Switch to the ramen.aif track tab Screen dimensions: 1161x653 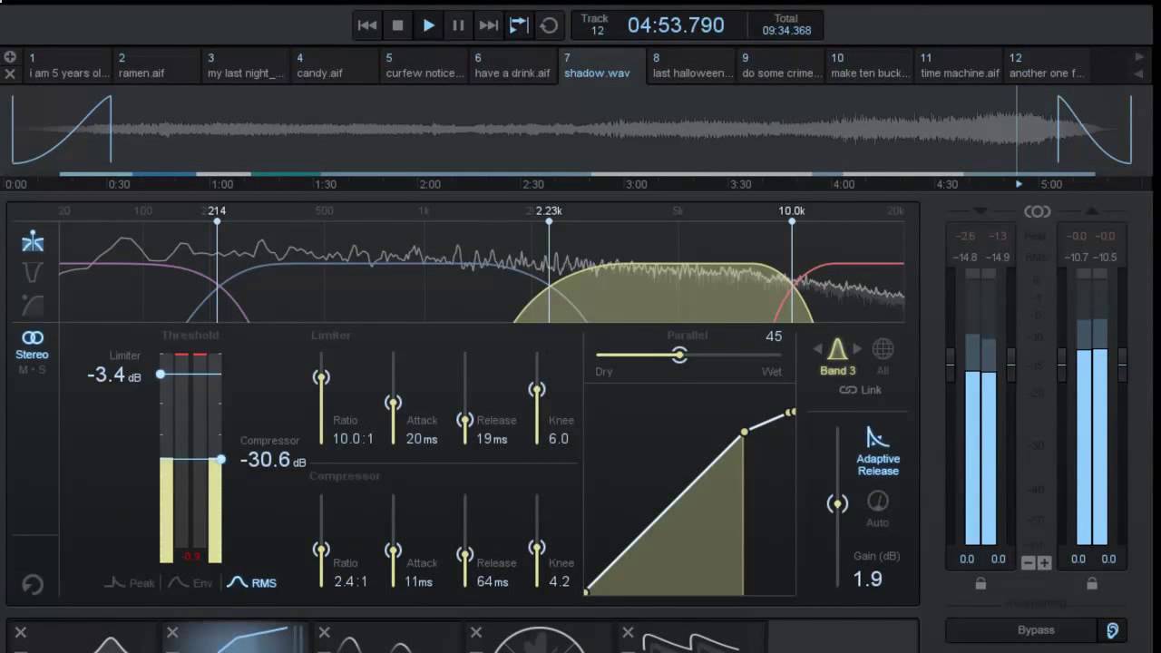[x=156, y=65]
